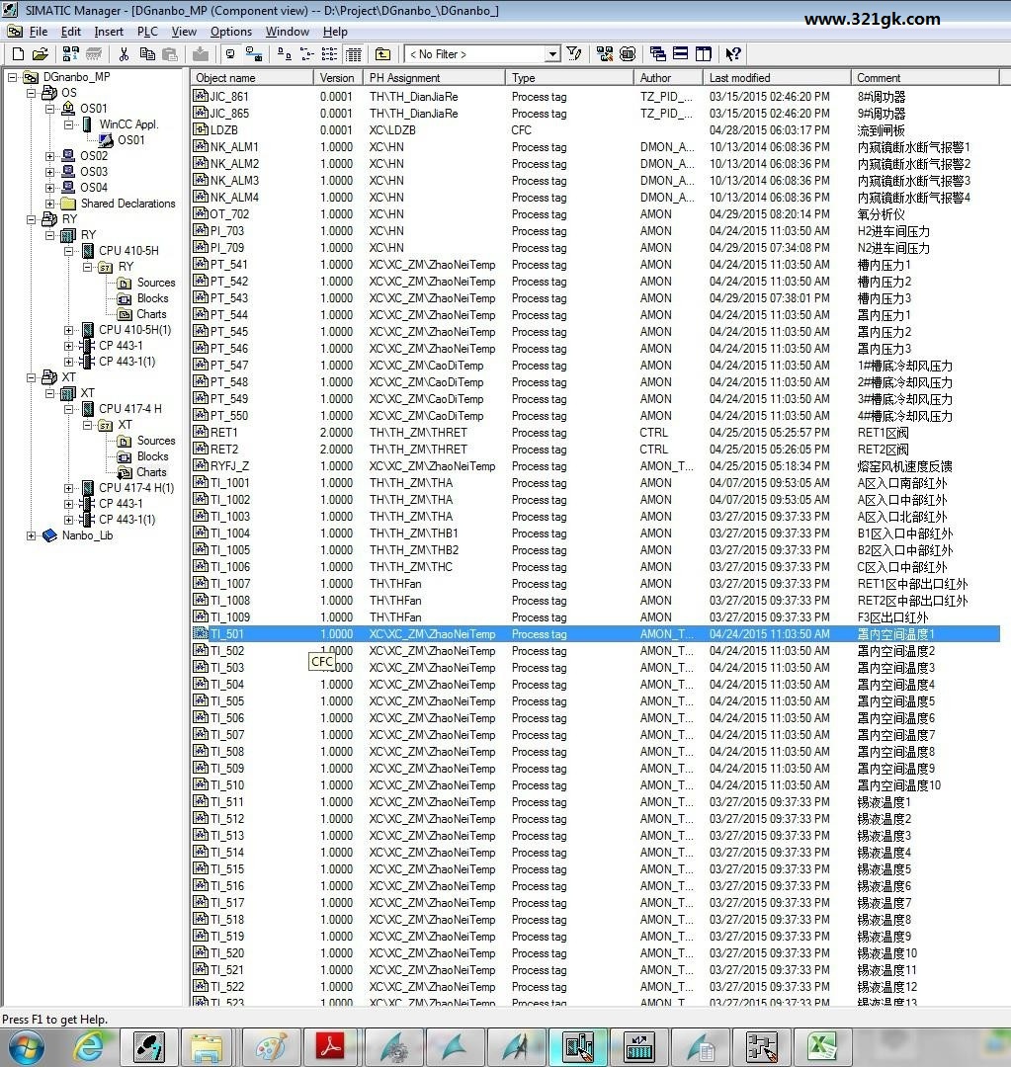The width and height of the screenshot is (1011, 1067).
Task: Select the JIC_861 object row
Action: [x=595, y=97]
